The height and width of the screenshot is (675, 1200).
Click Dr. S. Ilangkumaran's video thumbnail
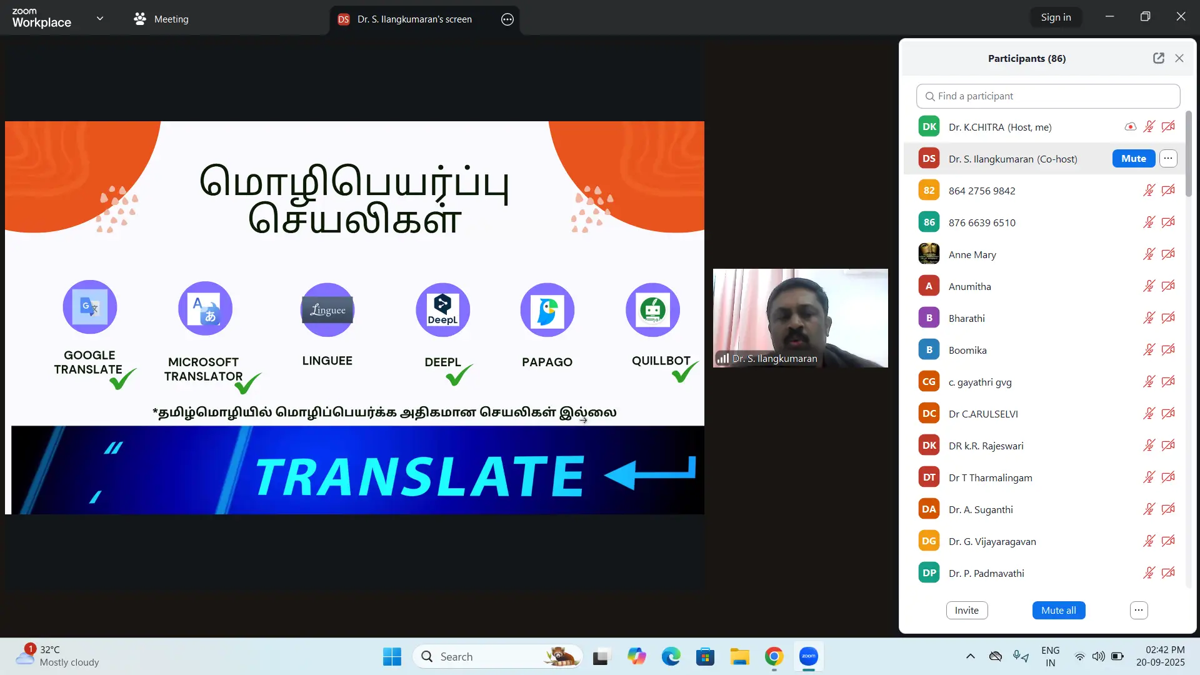800,318
